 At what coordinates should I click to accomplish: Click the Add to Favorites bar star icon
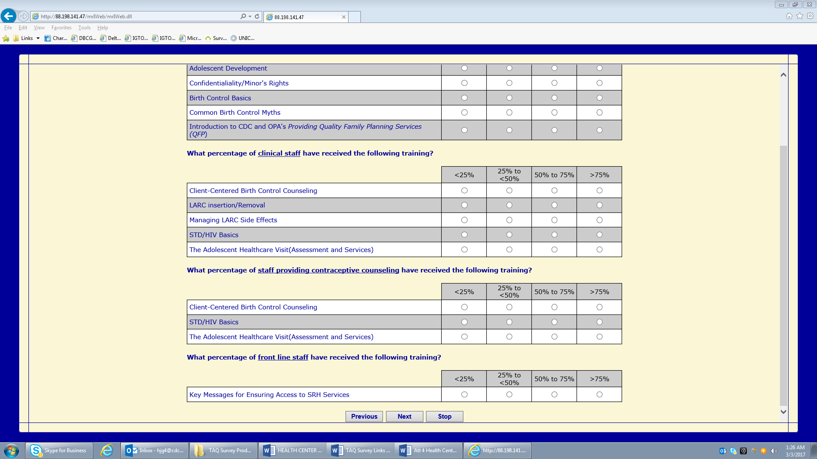tap(6, 38)
